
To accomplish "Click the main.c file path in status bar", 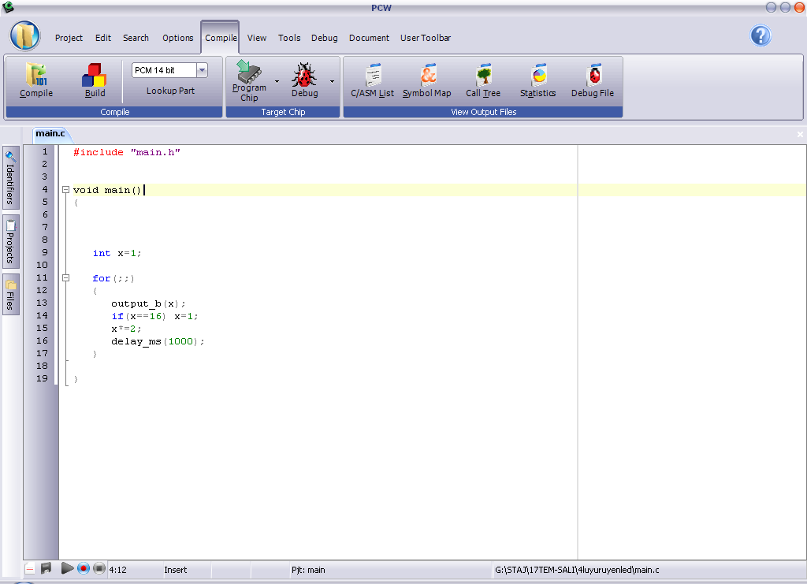I will pyautogui.click(x=577, y=570).
